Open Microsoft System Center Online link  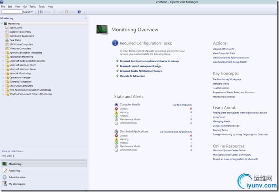pyautogui.click(x=229, y=150)
